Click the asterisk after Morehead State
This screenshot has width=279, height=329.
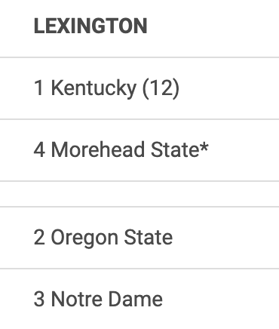pos(204,146)
